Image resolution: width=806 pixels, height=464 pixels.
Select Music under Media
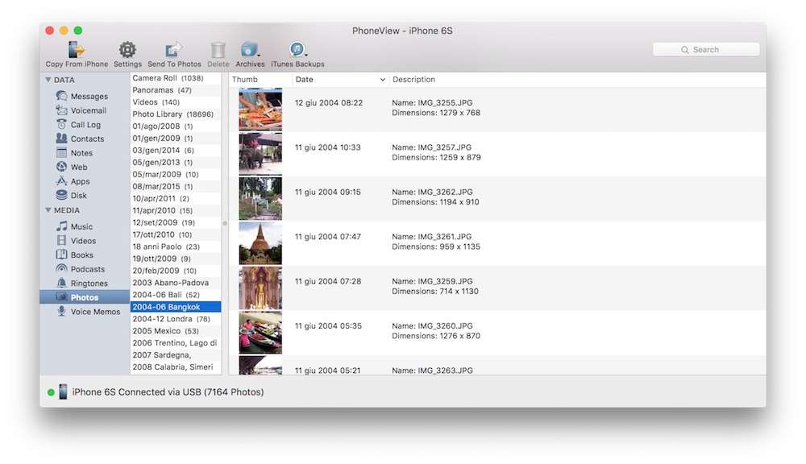pyautogui.click(x=81, y=227)
